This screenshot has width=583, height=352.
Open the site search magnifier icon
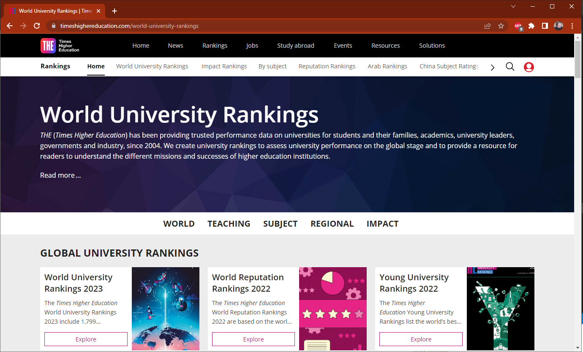pos(510,67)
